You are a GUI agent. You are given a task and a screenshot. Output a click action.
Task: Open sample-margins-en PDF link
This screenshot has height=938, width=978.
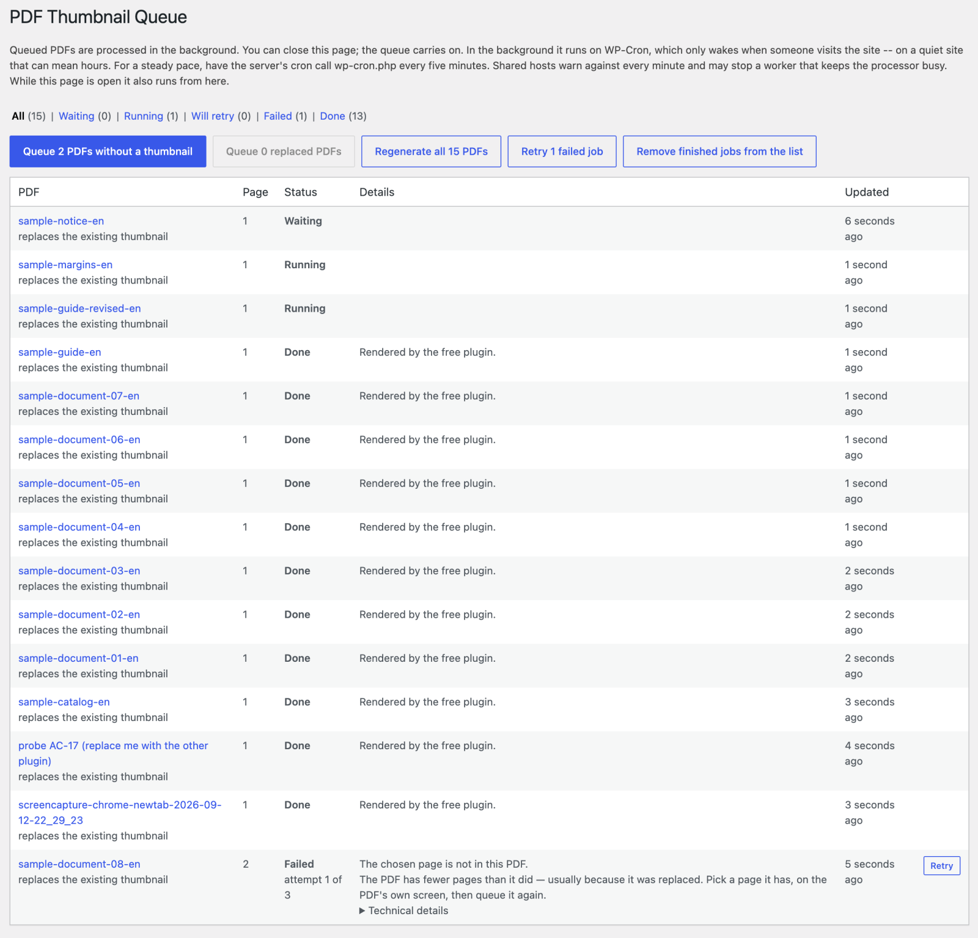(x=65, y=265)
